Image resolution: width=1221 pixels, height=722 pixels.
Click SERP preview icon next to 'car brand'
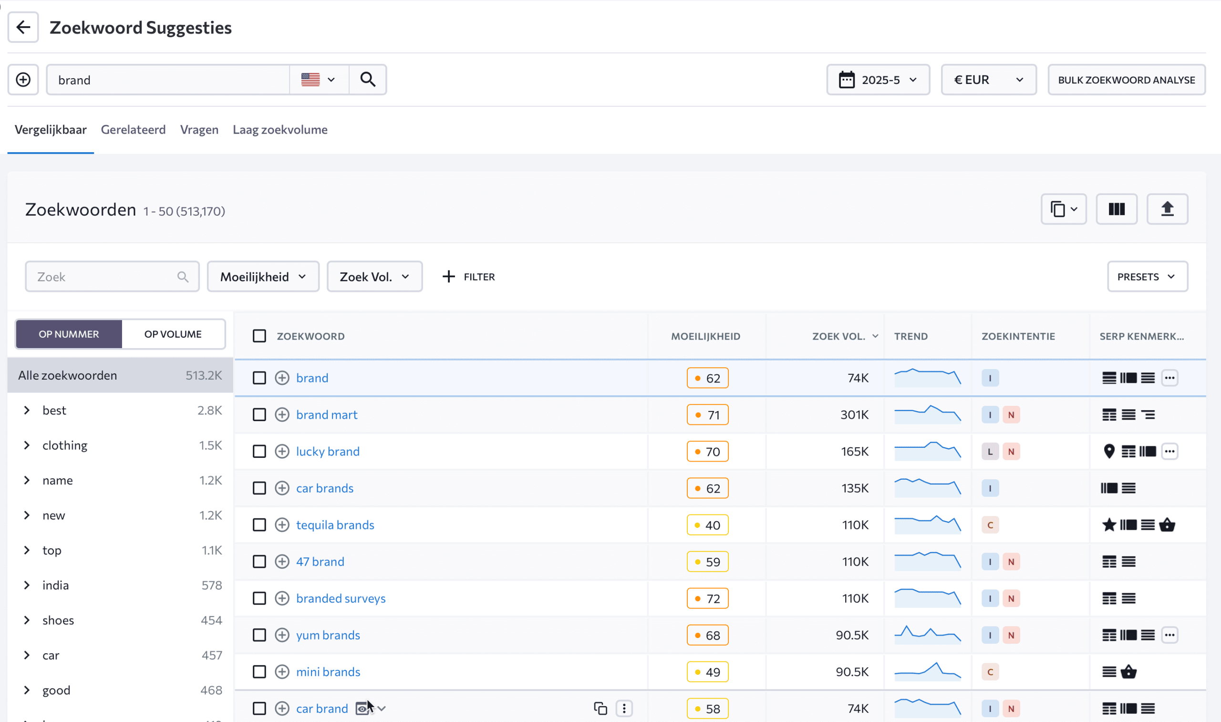click(362, 708)
